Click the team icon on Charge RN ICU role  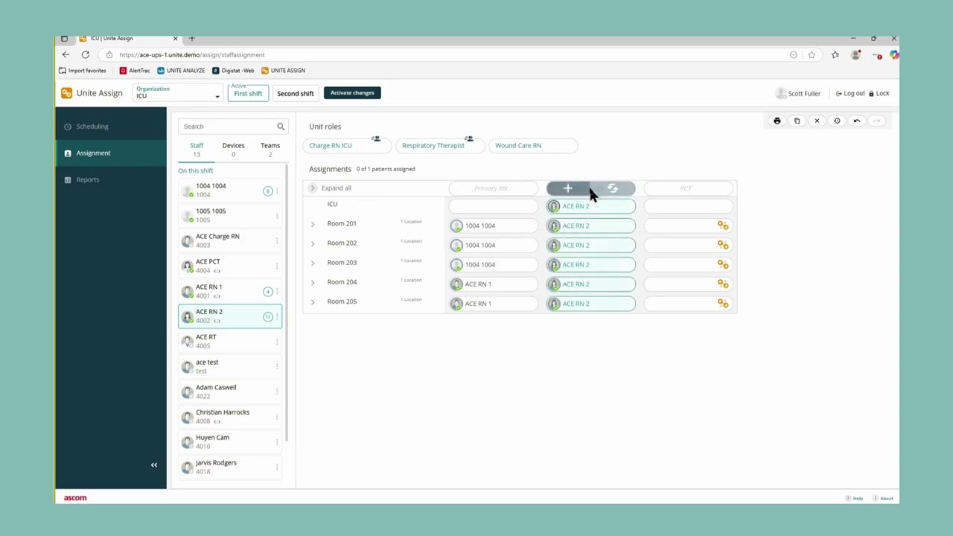pos(376,139)
